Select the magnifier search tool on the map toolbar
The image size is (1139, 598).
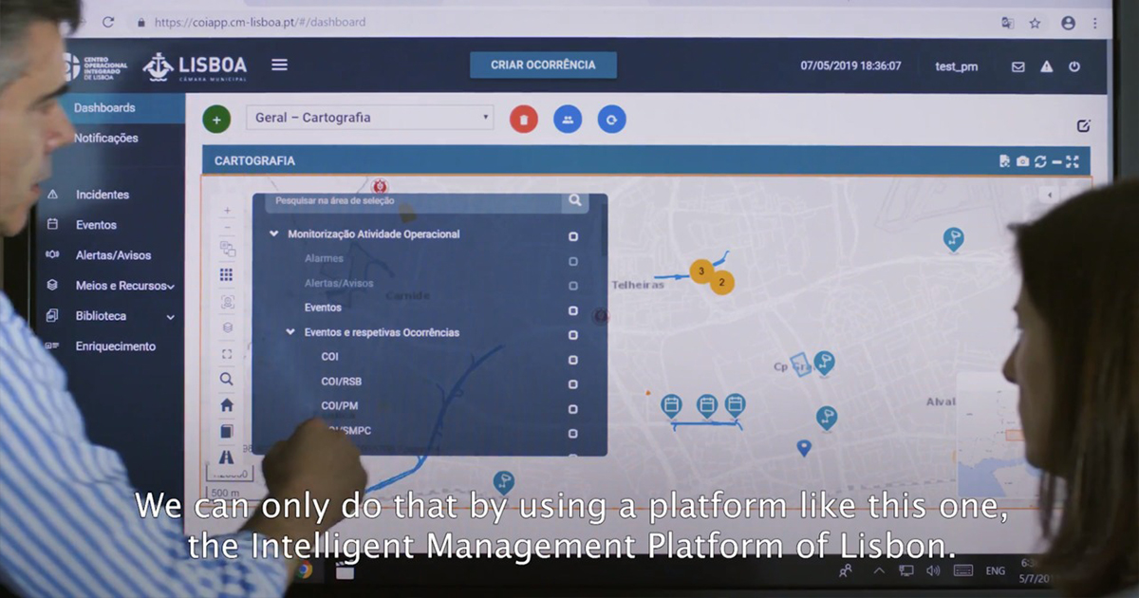point(226,379)
